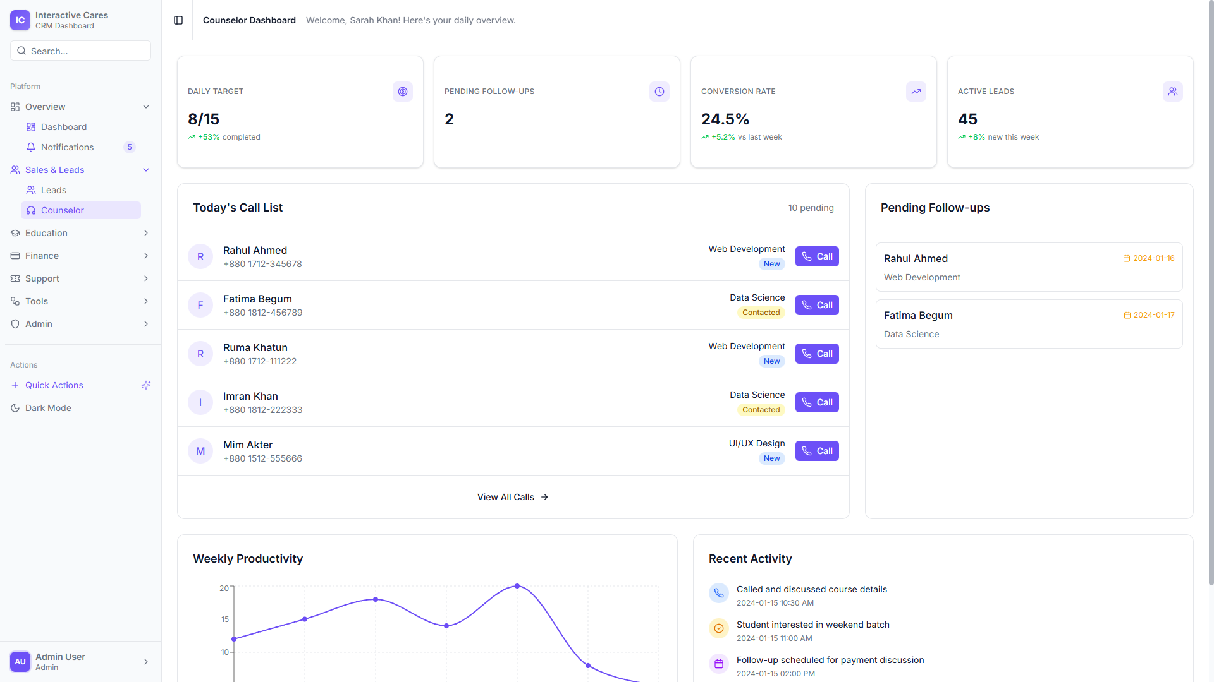Screen dimensions: 1214x682
Task: Expand the Education section in sidebar
Action: [x=146, y=233]
